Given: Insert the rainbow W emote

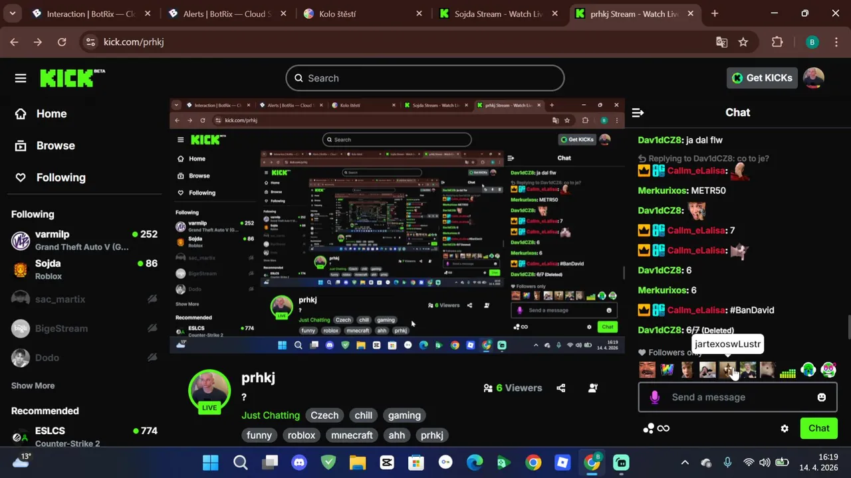Looking at the screenshot, I should click(667, 370).
